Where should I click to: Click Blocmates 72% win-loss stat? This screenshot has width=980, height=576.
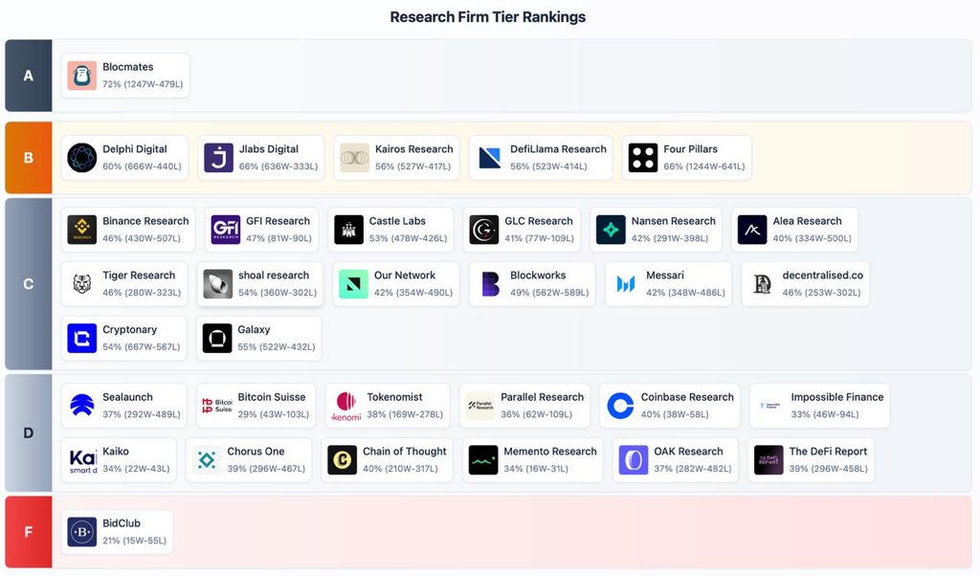pyautogui.click(x=143, y=83)
